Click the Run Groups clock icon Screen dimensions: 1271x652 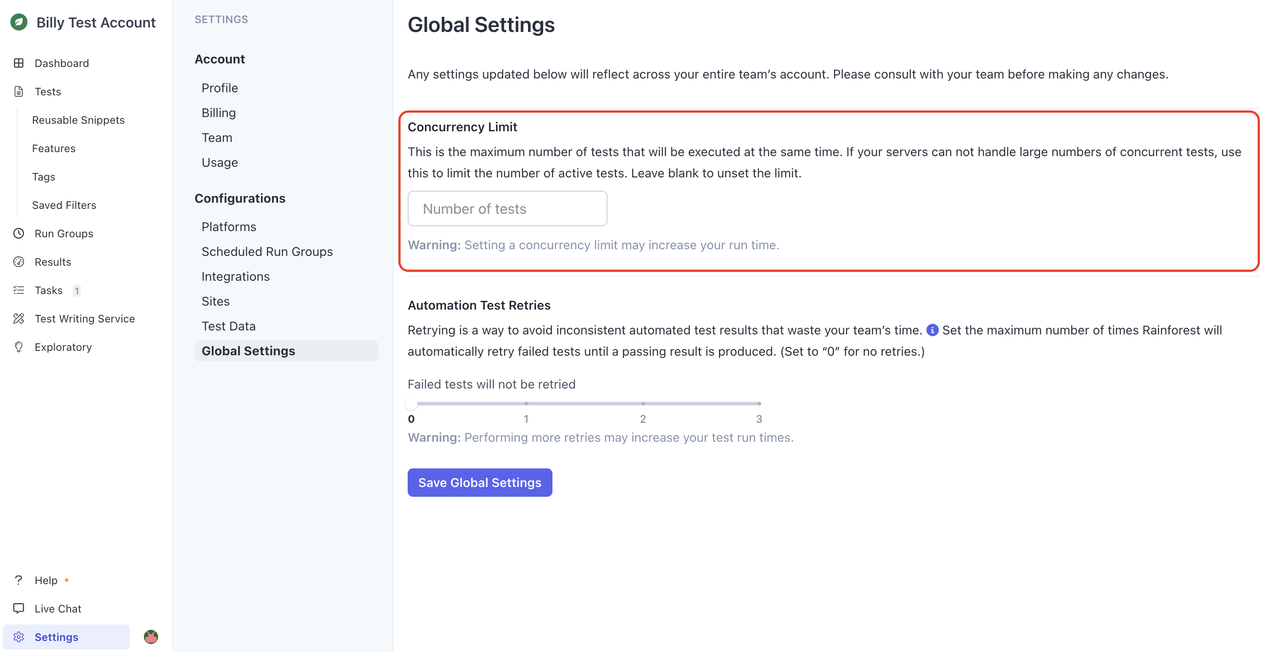19,234
